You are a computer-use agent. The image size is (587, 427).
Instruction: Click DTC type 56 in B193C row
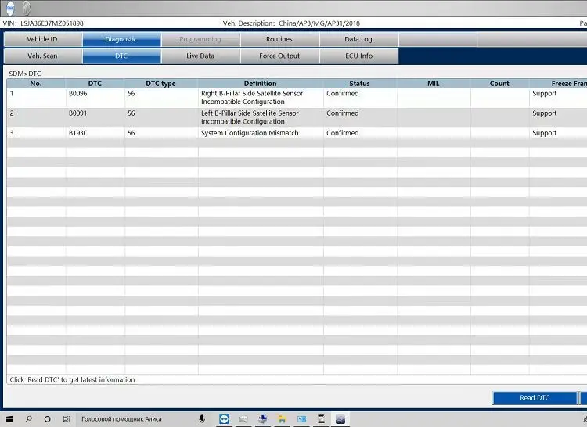131,133
